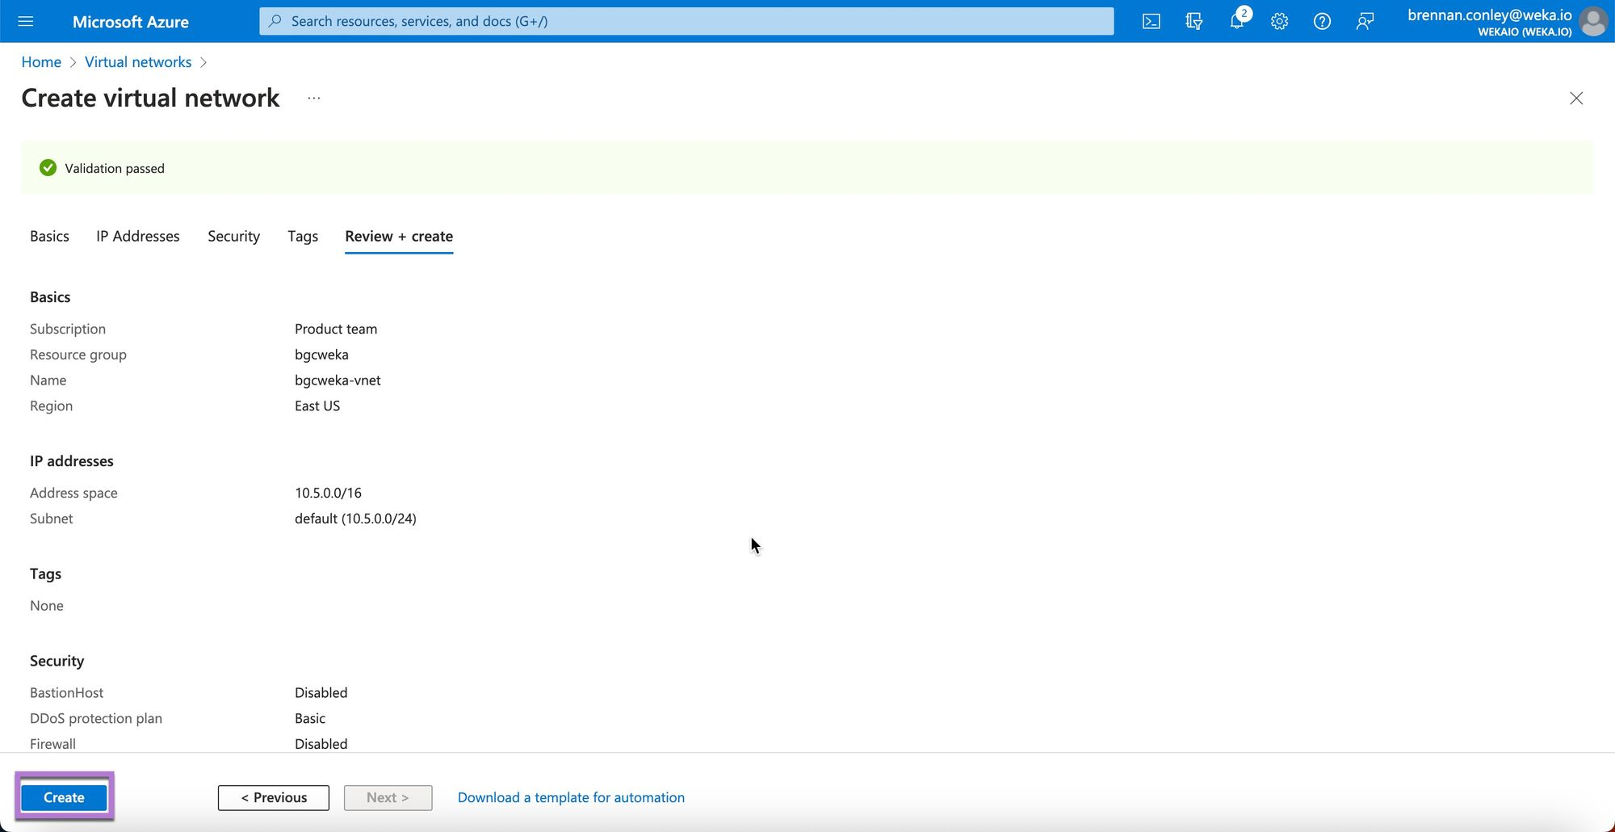Go back with the Previous button
The image size is (1615, 832).
point(274,797)
